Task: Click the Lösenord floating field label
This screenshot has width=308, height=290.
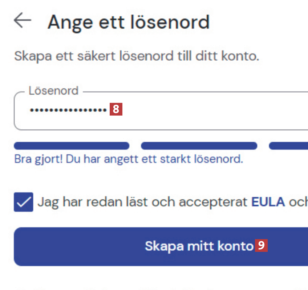Action: pos(53,90)
